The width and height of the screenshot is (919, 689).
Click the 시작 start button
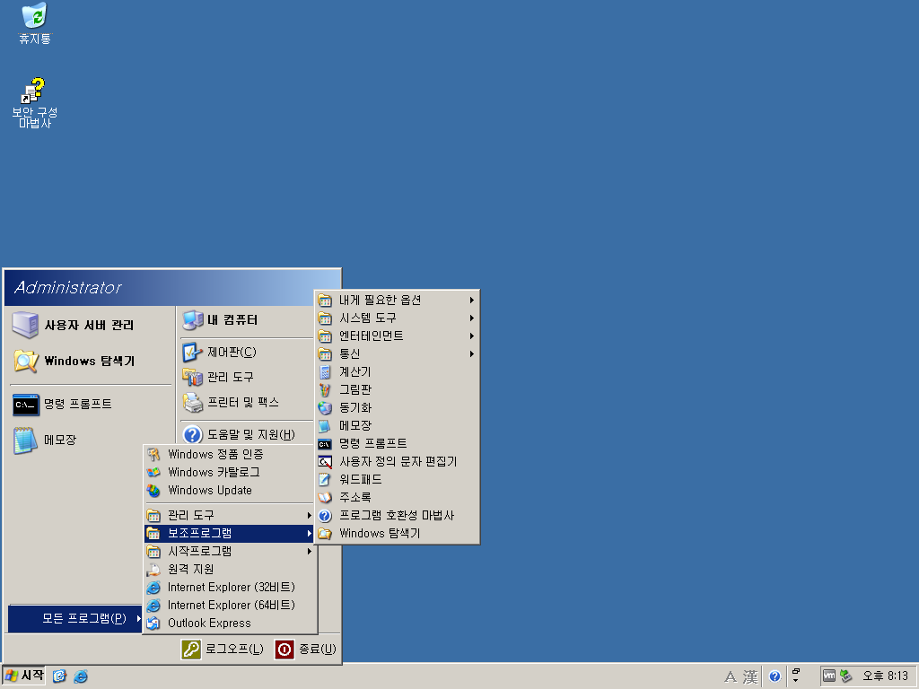tap(24, 676)
